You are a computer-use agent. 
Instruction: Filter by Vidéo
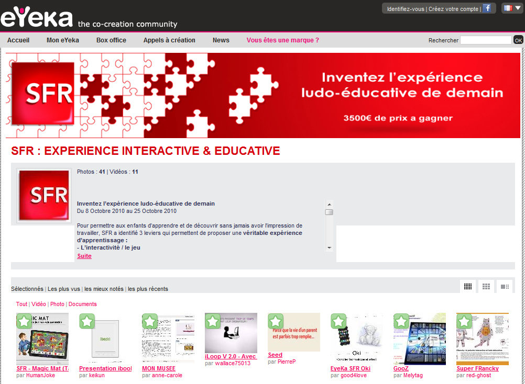tap(38, 304)
